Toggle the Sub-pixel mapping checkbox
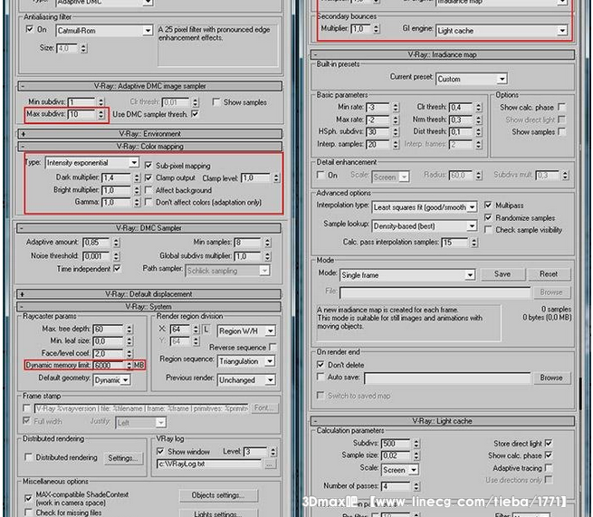593x517 pixels. (148, 166)
